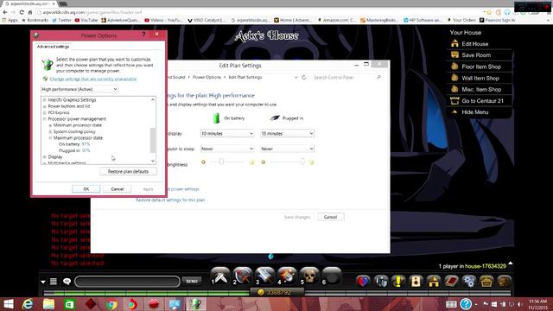
Task: Open the armor character icon in game bar
Action: [x=381, y=282]
